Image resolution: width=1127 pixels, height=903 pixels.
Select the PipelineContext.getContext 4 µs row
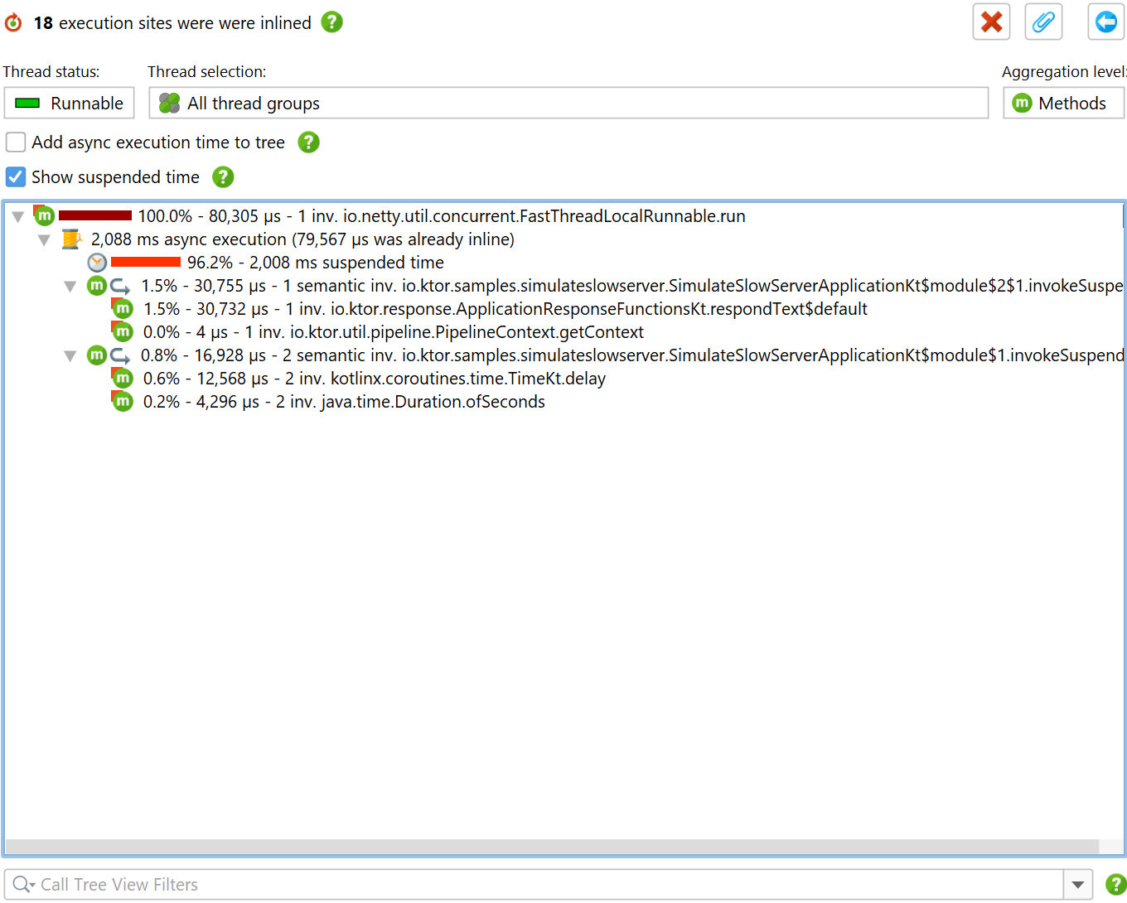pos(394,332)
